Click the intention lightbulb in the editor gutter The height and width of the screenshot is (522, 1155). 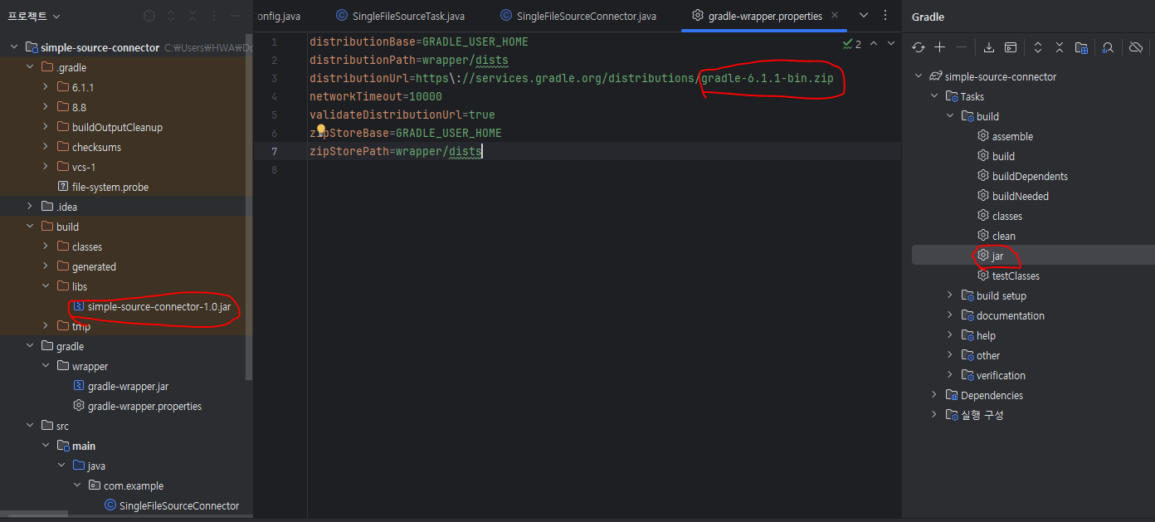[321, 129]
